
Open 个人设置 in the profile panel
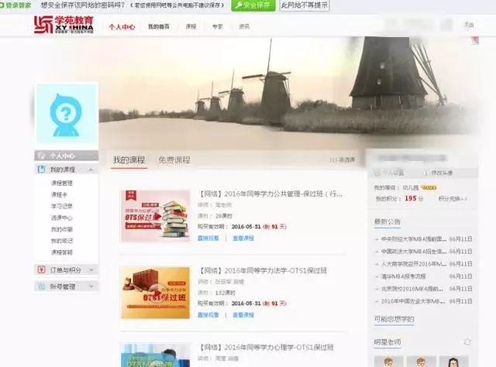pyautogui.click(x=393, y=173)
